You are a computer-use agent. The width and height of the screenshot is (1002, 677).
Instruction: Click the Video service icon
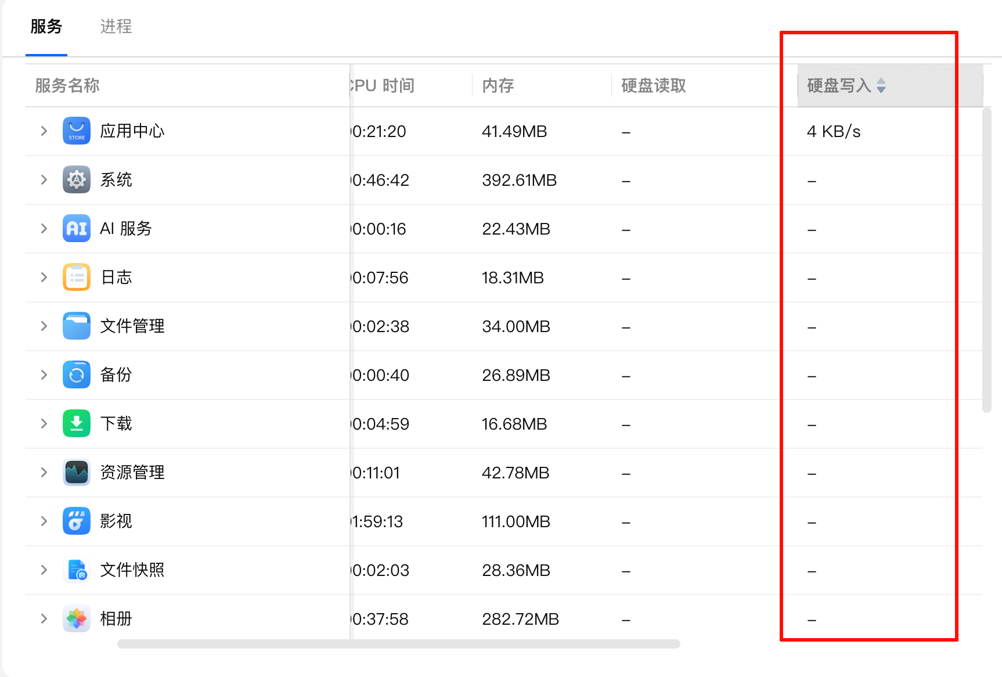click(x=77, y=521)
